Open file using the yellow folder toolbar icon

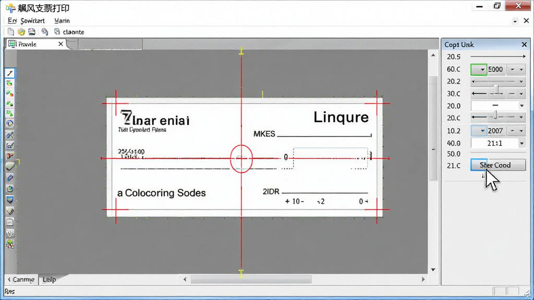tap(21, 32)
